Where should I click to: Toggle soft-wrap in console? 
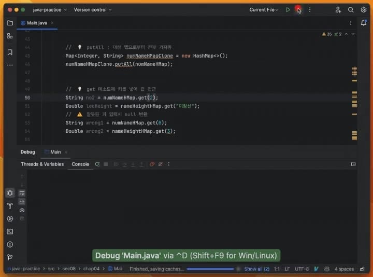22,193
